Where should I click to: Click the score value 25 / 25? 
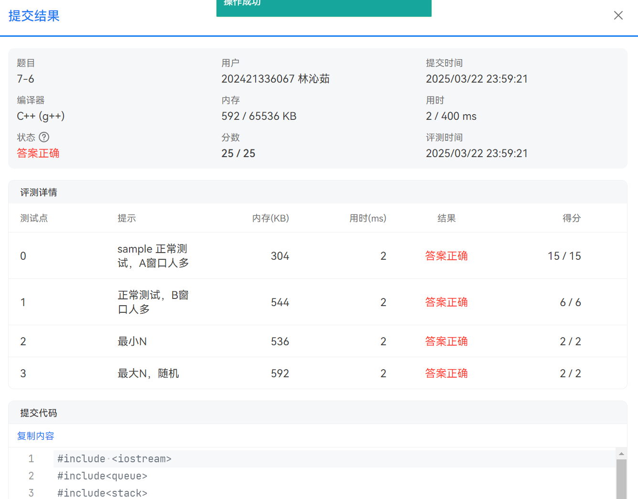(x=238, y=153)
